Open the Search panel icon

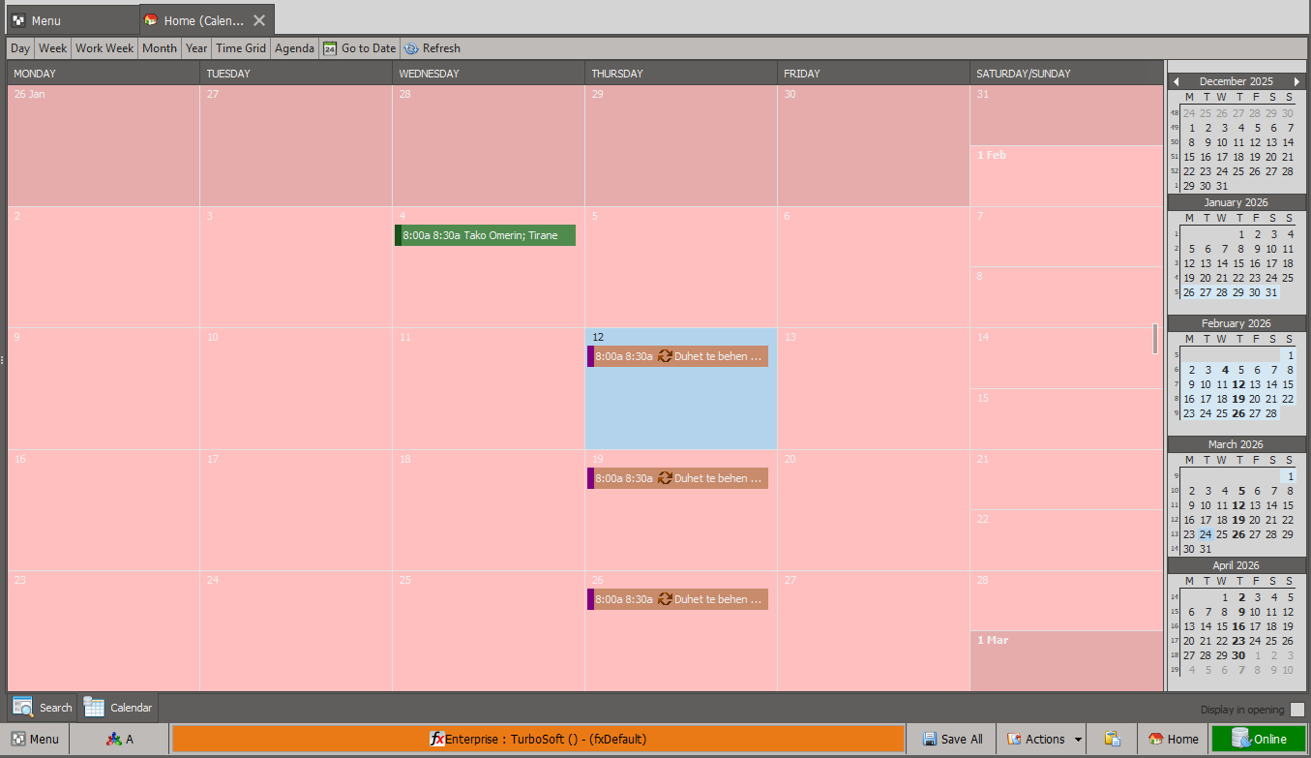click(23, 708)
